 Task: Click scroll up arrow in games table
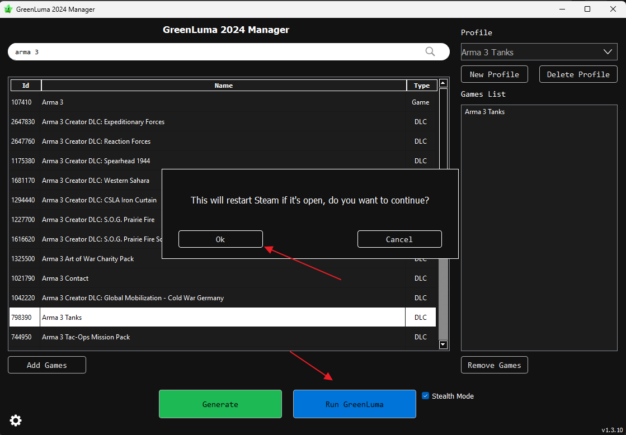(x=443, y=83)
